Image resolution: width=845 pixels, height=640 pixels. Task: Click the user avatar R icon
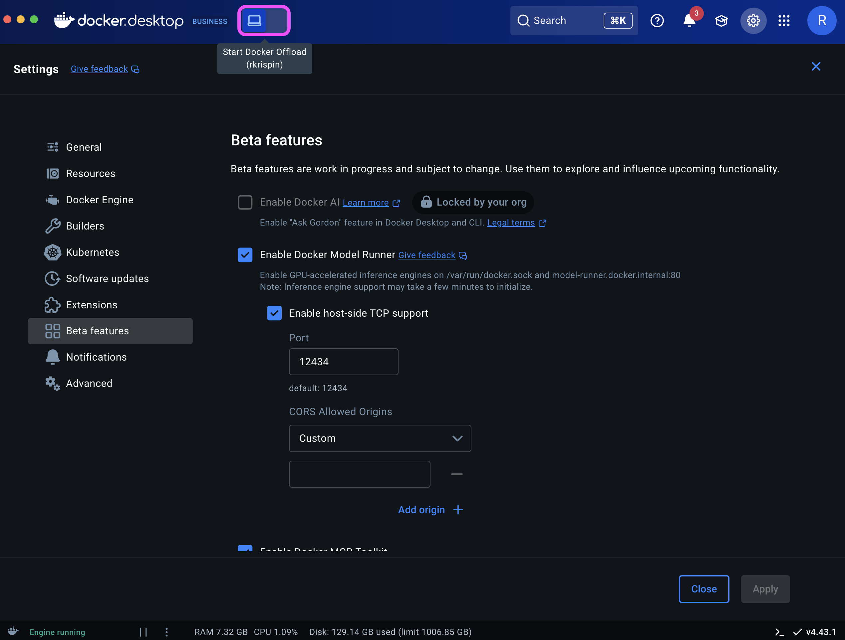pos(822,21)
